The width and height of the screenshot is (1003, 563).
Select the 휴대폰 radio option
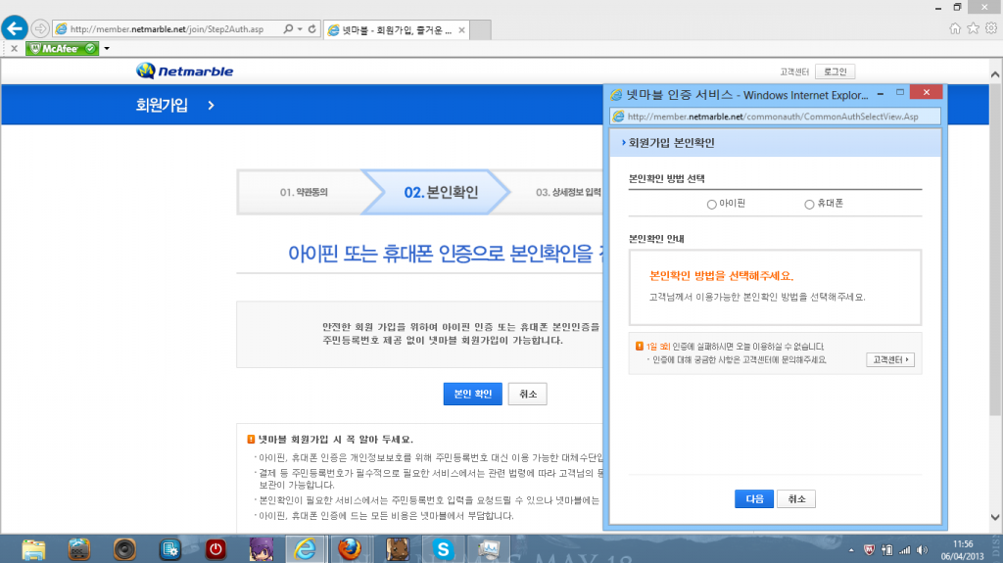point(809,205)
